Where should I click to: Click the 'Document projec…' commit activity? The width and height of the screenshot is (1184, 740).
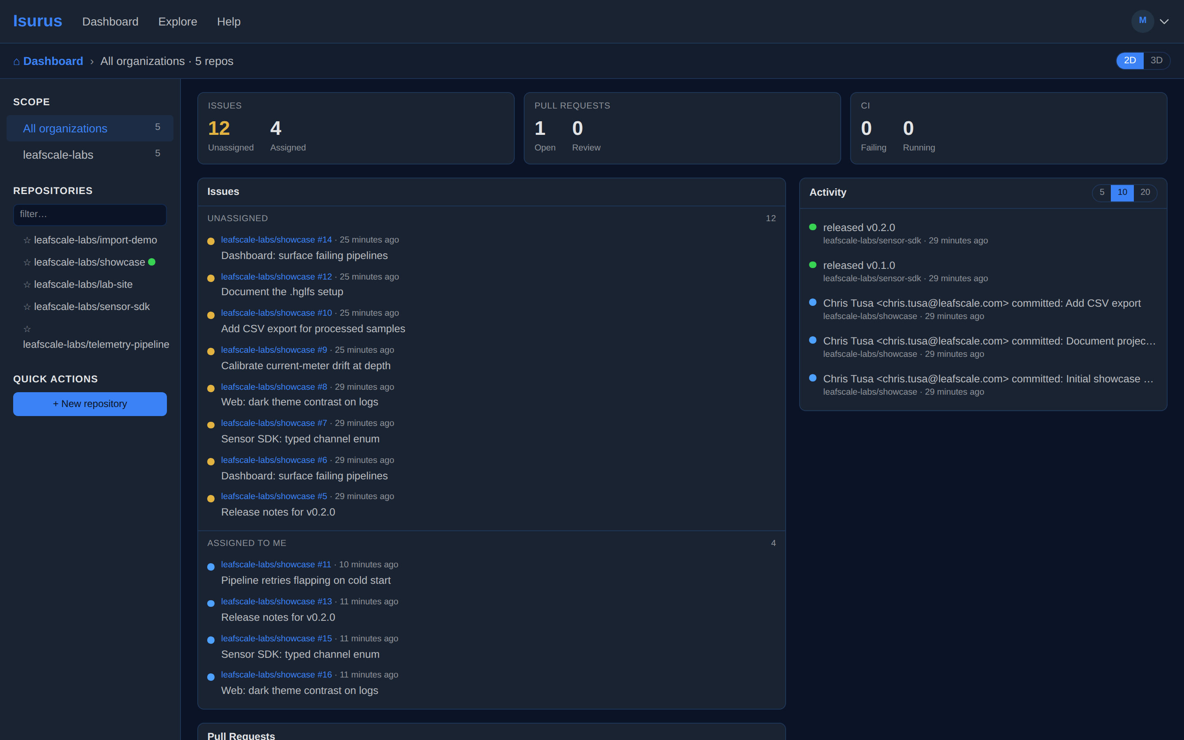(989, 341)
